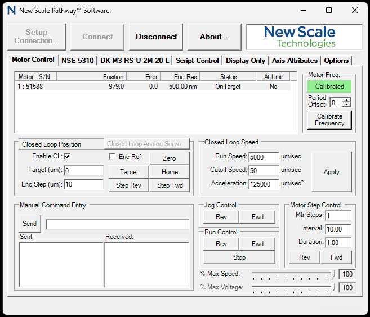Image resolution: width=370 pixels, height=317 pixels.
Task: Decrease Period Offset with down arrow
Action: (x=346, y=105)
